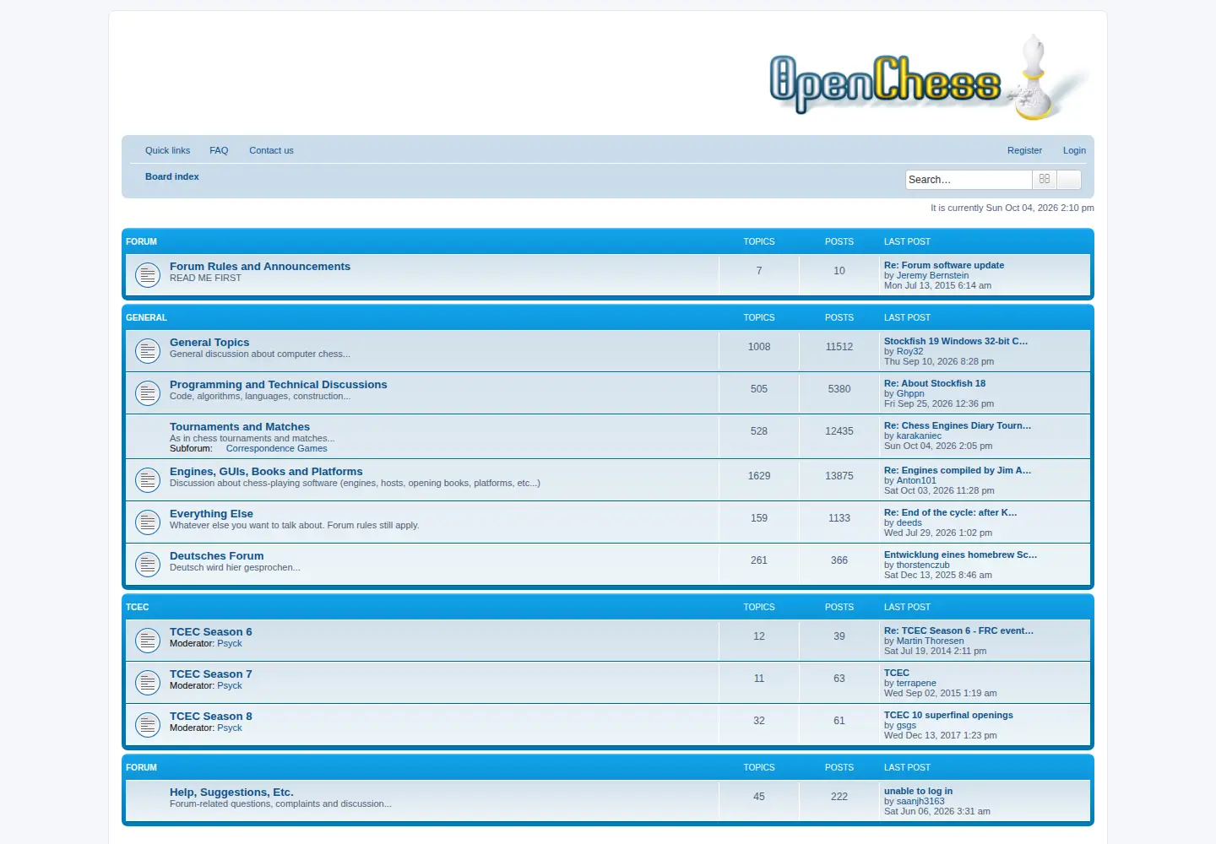Open the Help, Suggestions, Etc. forum
Screen dimensions: 1216x844
231,793
